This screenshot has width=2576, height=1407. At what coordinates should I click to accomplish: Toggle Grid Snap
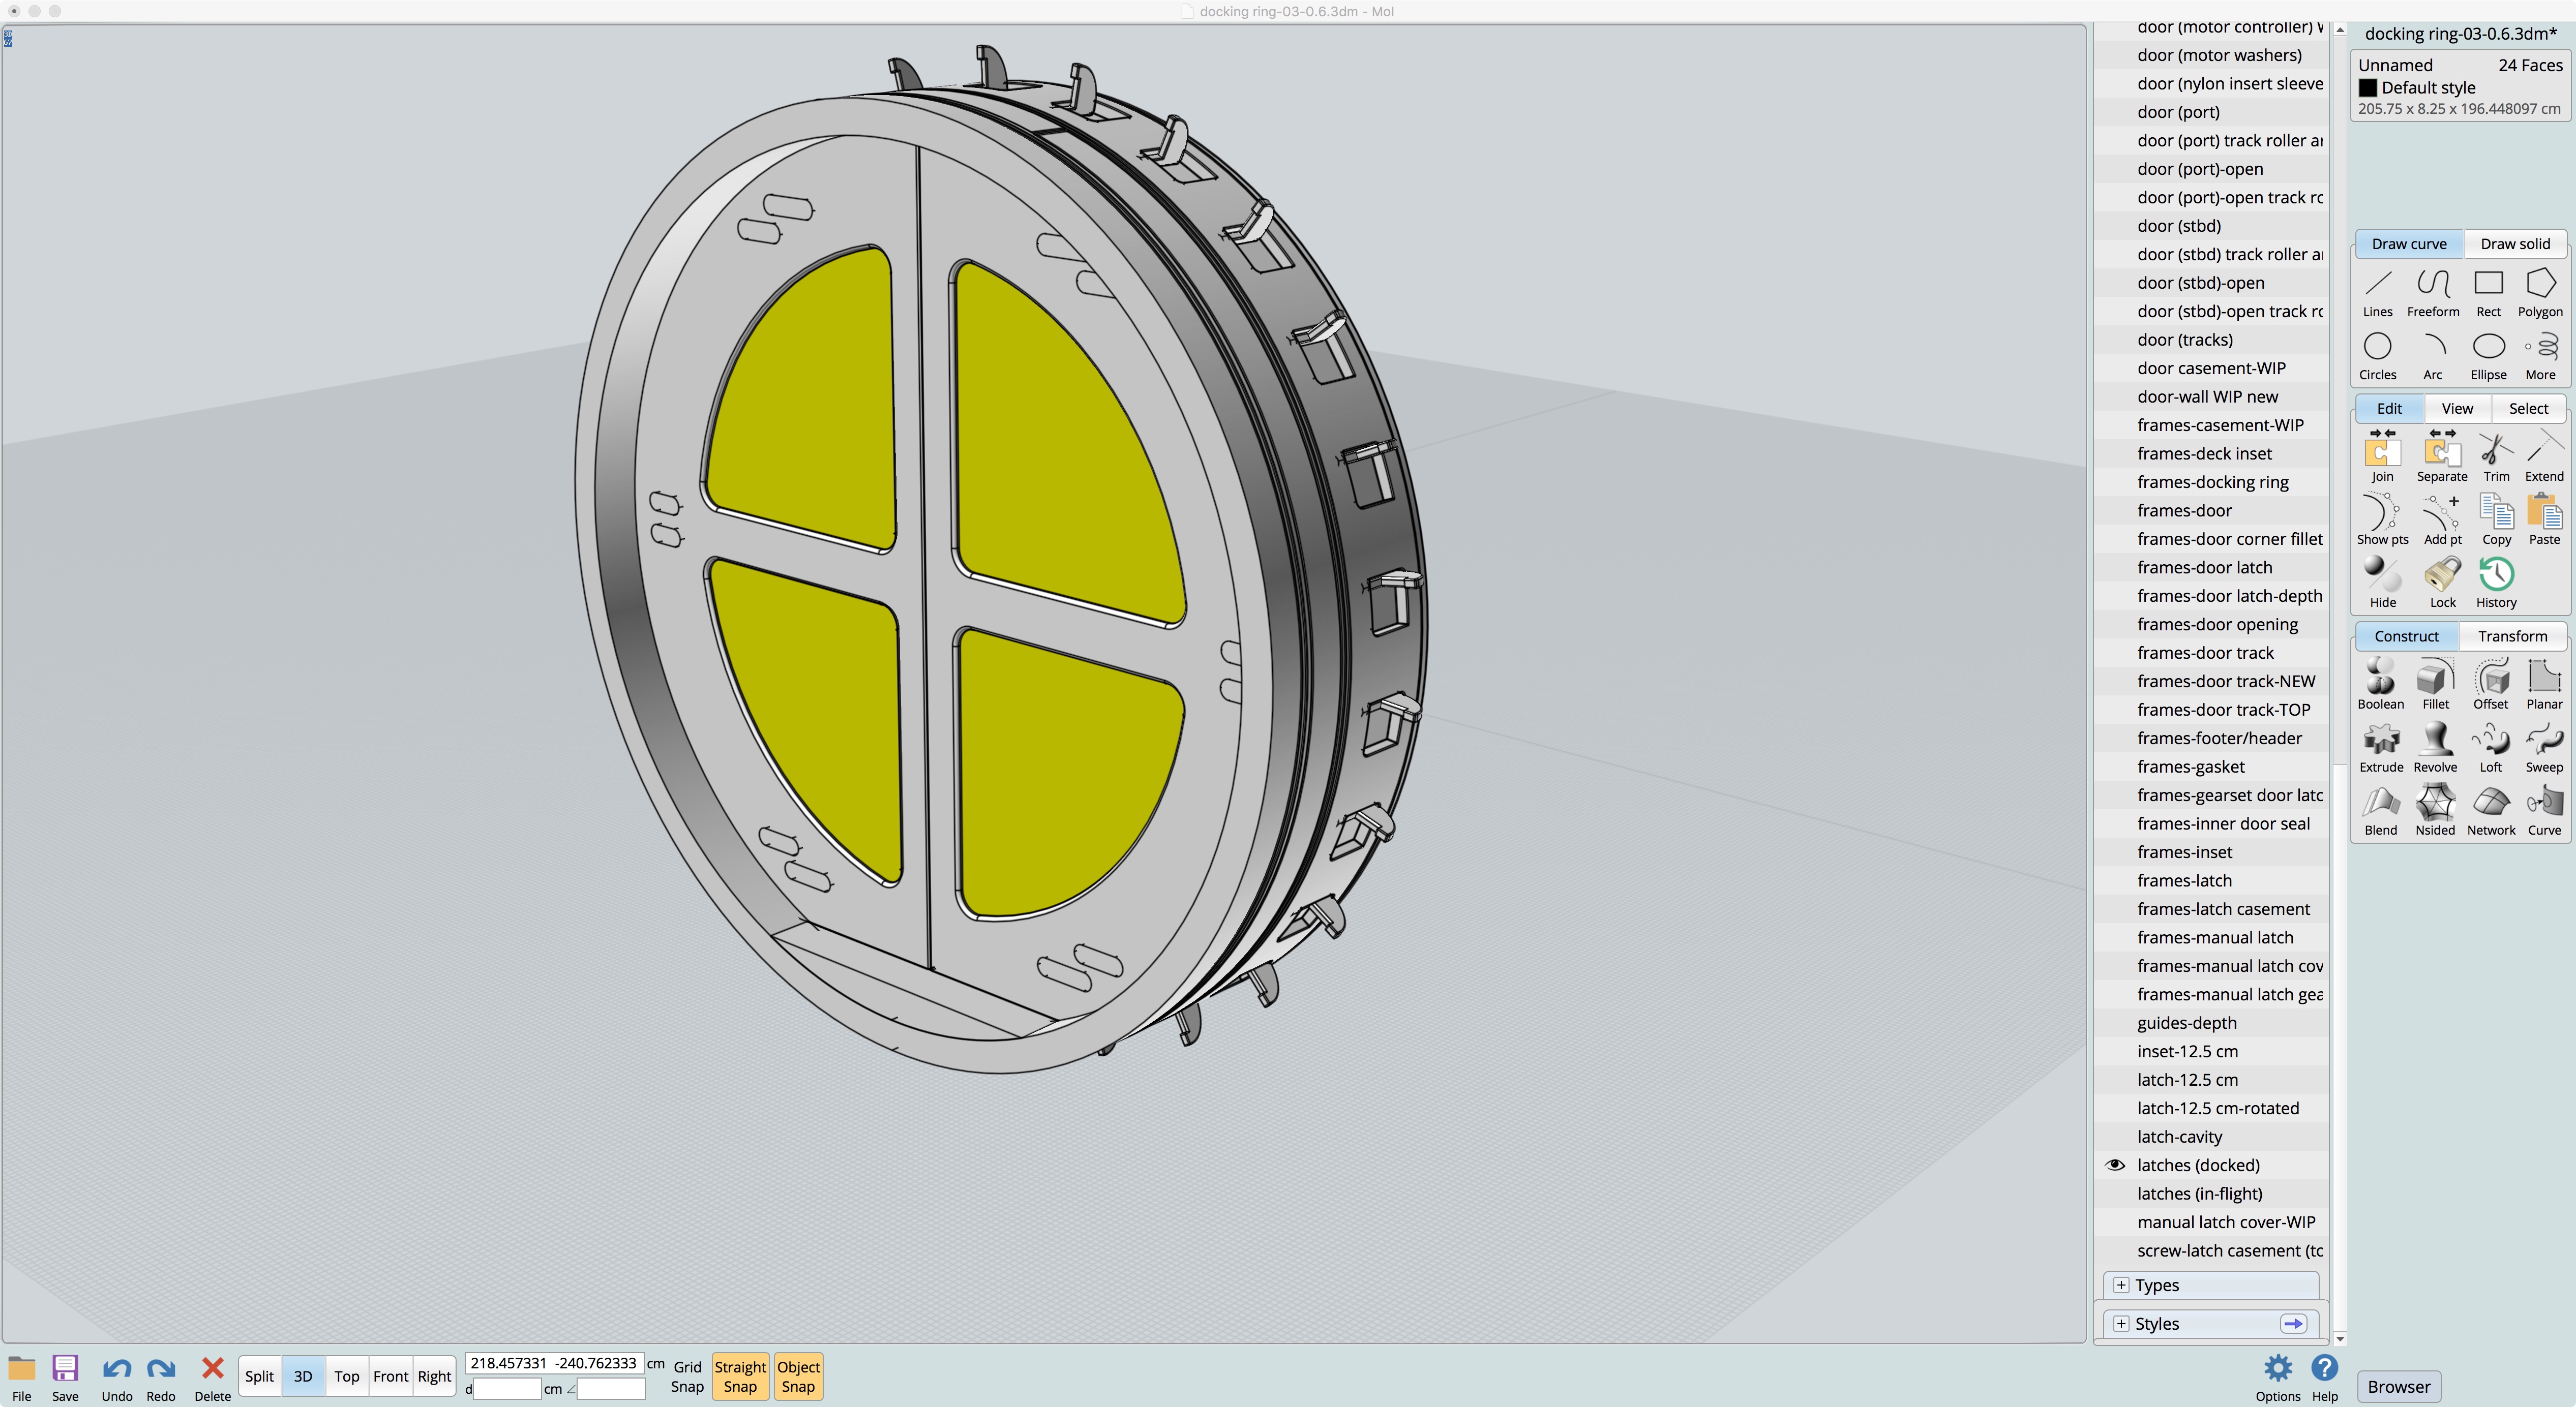pyautogui.click(x=687, y=1376)
